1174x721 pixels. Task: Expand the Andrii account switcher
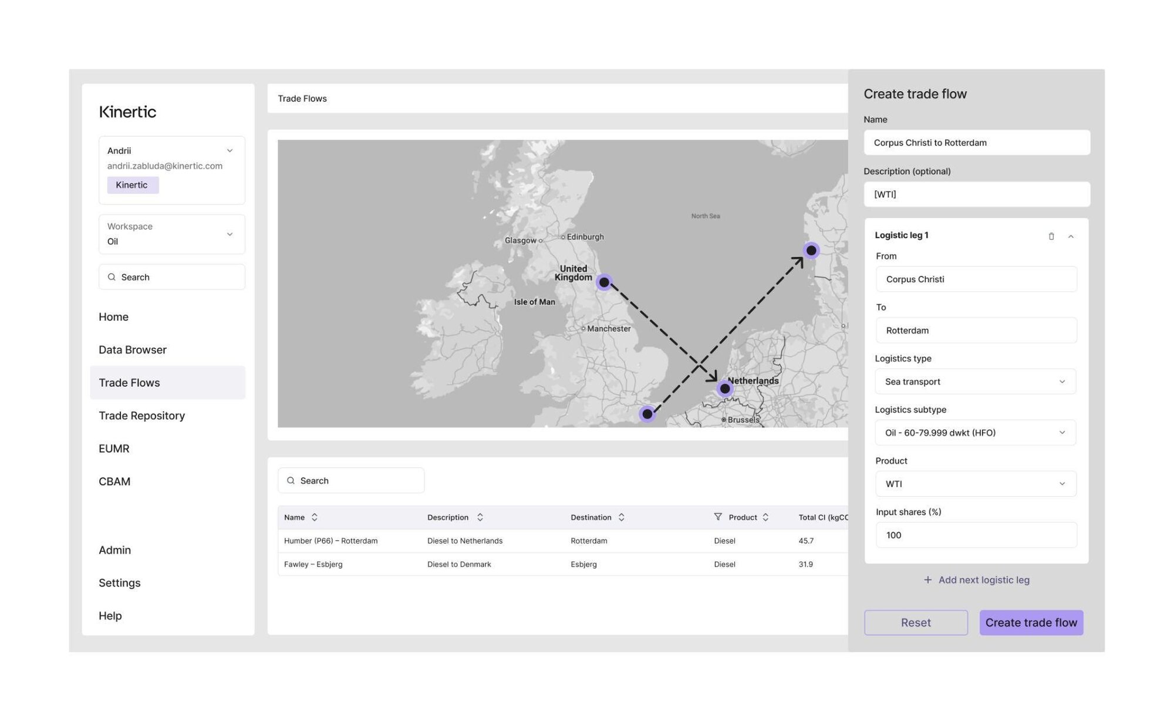tap(172, 170)
